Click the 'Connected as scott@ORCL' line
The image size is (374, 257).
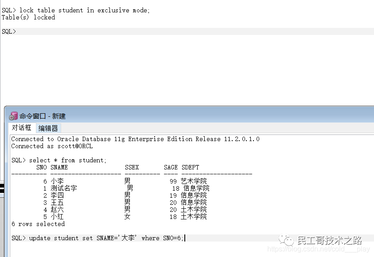[x=52, y=146]
